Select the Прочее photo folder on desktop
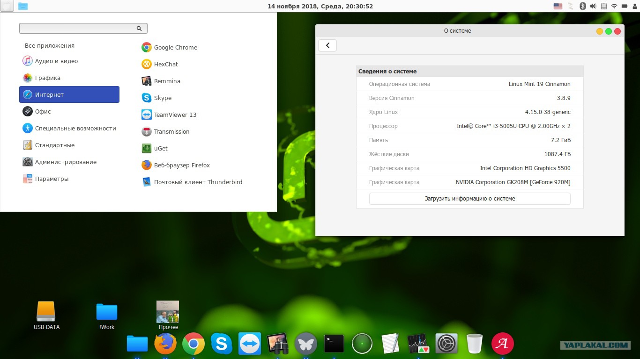The width and height of the screenshot is (640, 359). pyautogui.click(x=168, y=316)
